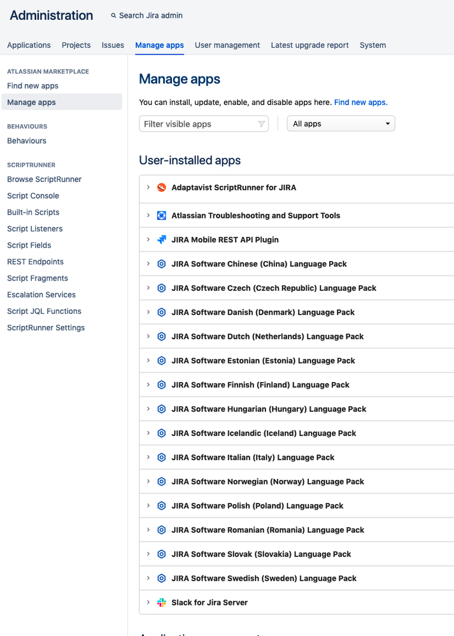The height and width of the screenshot is (636, 454).
Task: Open the All apps dropdown
Action: (x=341, y=124)
